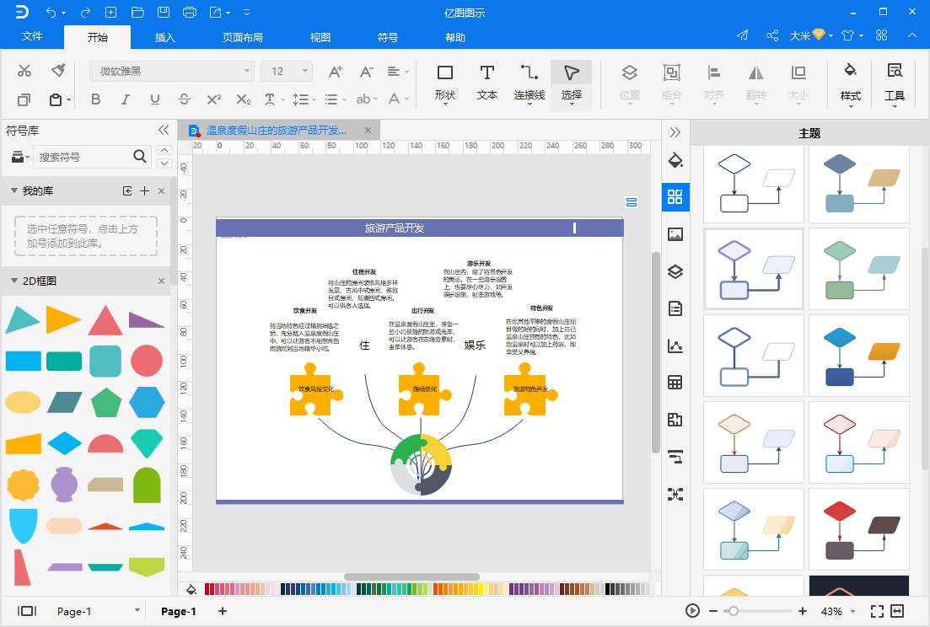
Task: Save the document with the disk icon
Action: point(163,12)
